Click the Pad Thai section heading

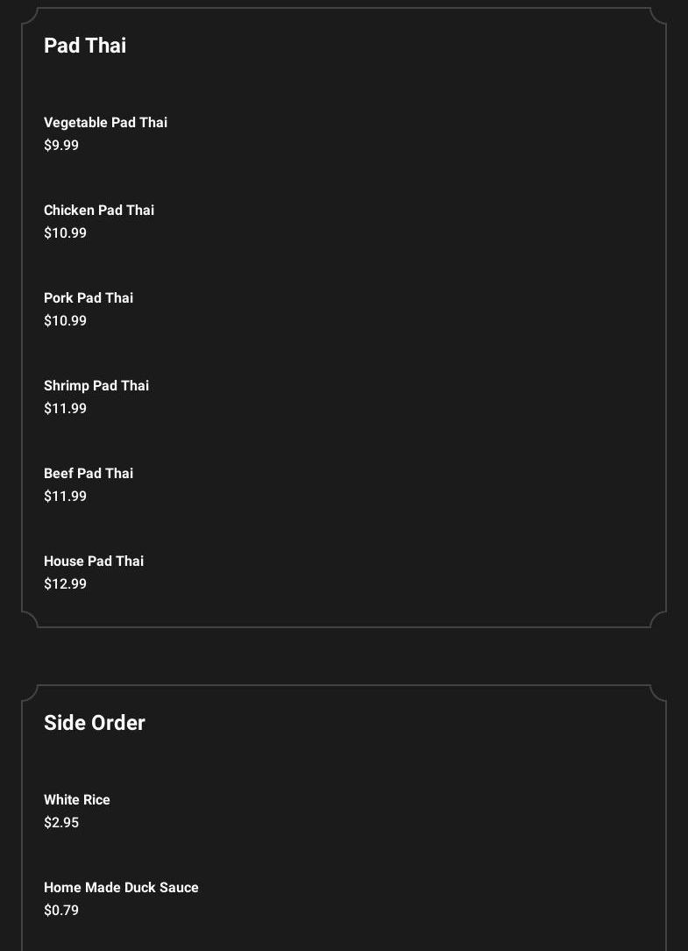pos(85,46)
